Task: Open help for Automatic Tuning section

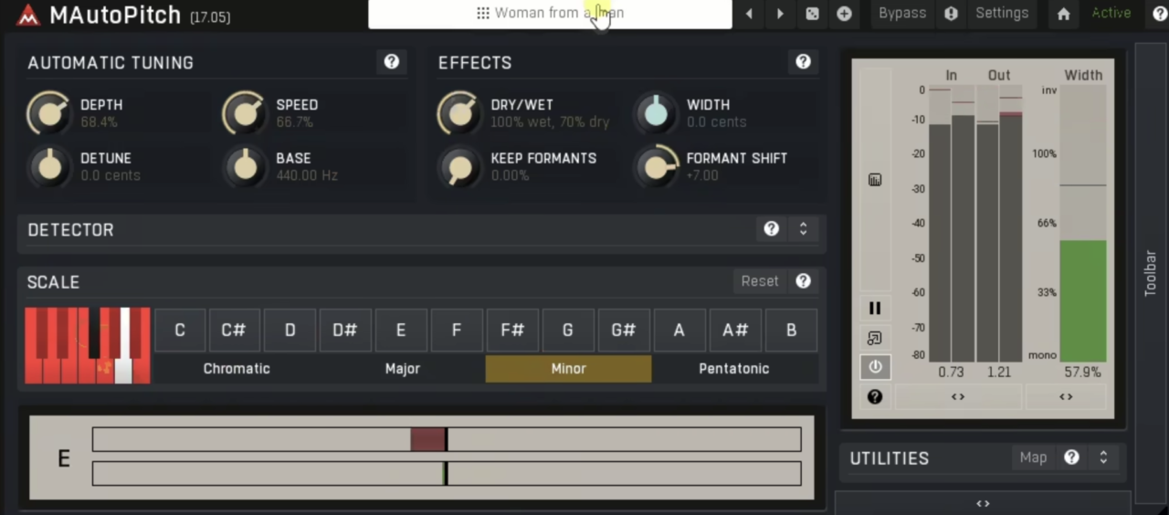Action: coord(392,62)
